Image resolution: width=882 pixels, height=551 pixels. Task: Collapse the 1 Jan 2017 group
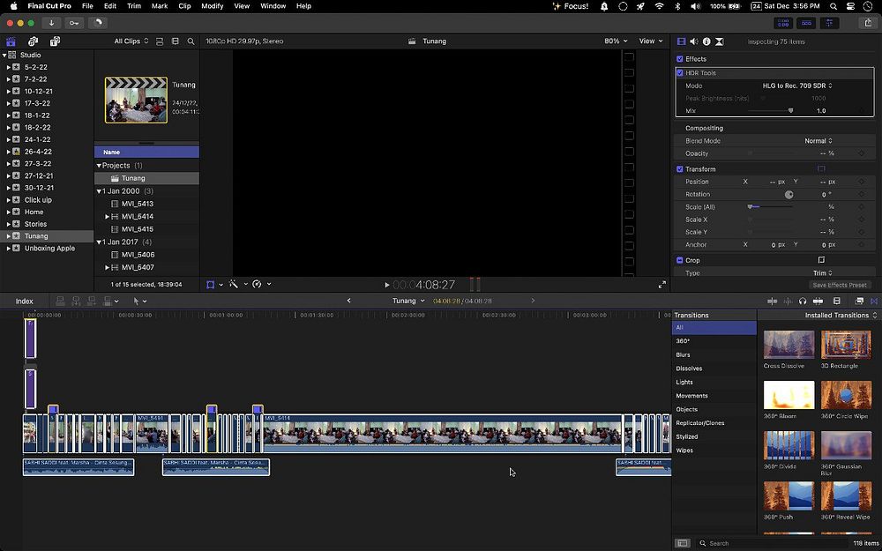coord(99,242)
